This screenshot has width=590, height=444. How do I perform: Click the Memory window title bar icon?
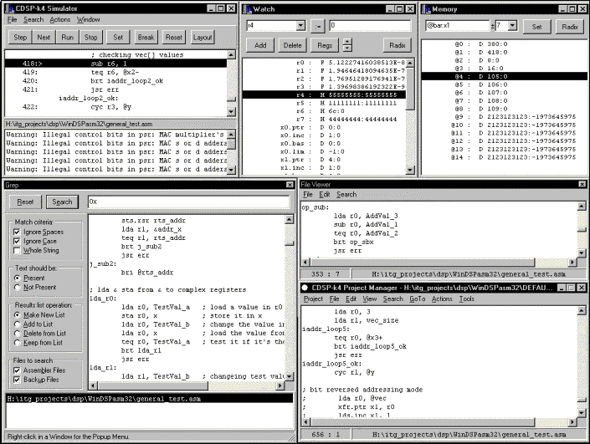(x=427, y=8)
